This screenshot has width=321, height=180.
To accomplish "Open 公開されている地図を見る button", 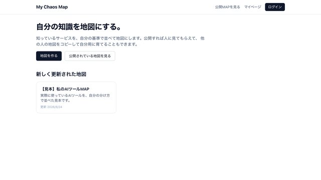I will click(90, 56).
